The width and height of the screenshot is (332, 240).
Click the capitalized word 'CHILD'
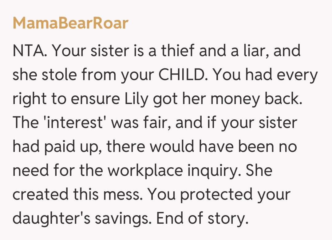coord(180,74)
